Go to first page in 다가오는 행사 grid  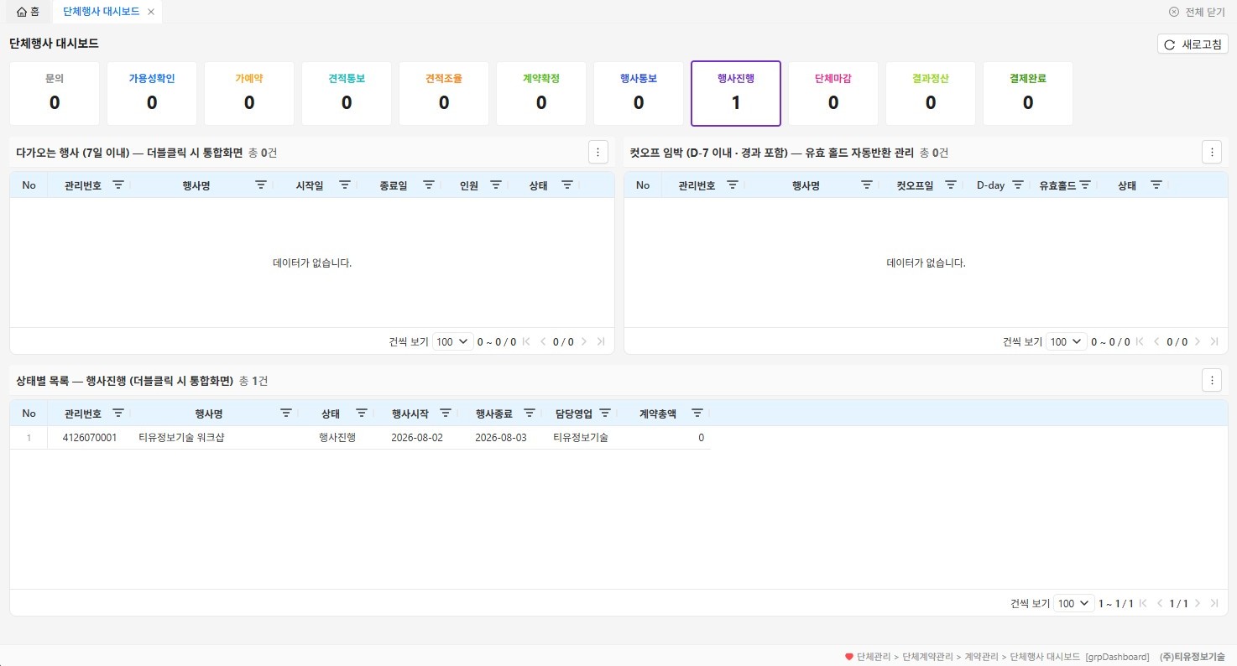point(526,341)
